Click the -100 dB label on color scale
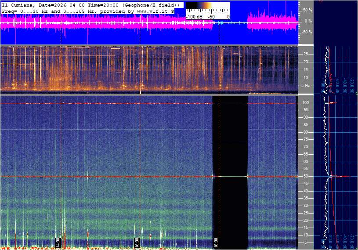Viewport: 358px width, 250px height. [195, 17]
